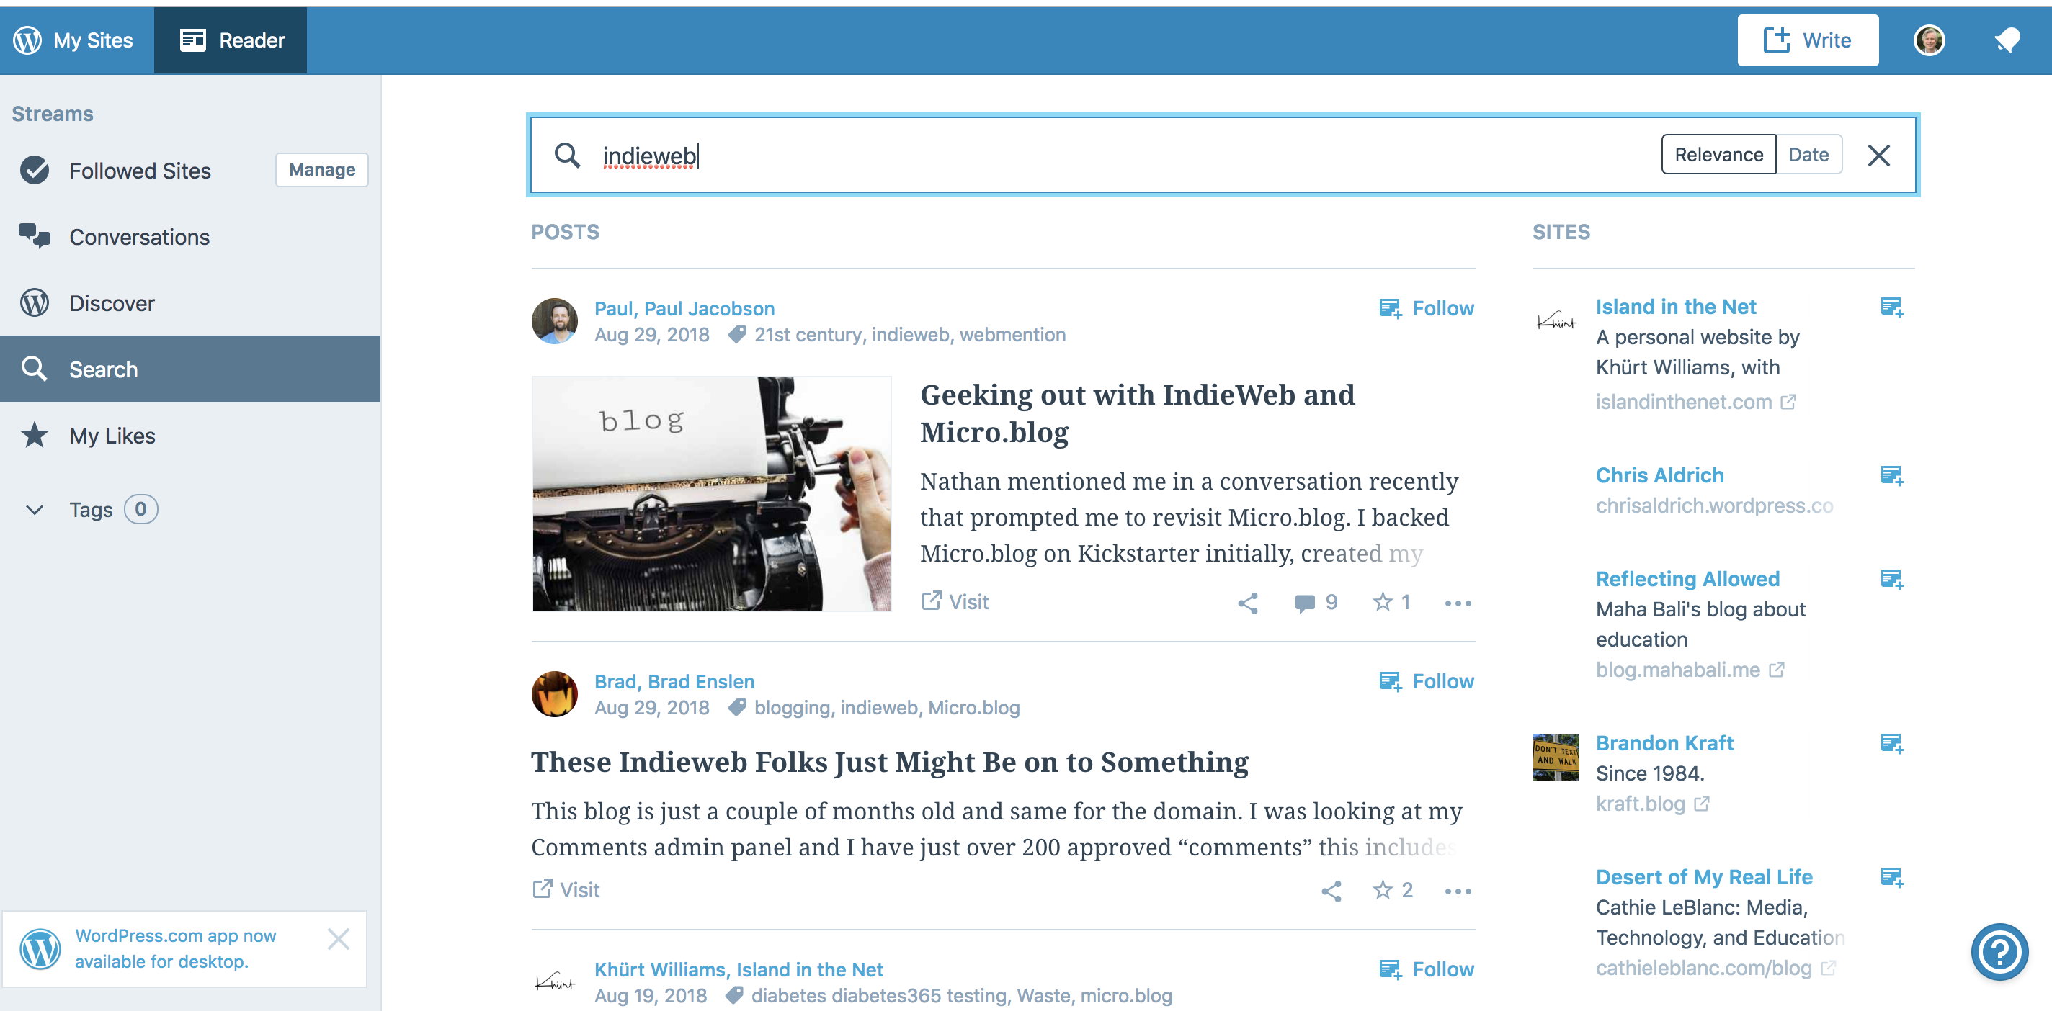The image size is (2052, 1011).
Task: Follow Reflecting Allowed site icon
Action: pos(1892,580)
